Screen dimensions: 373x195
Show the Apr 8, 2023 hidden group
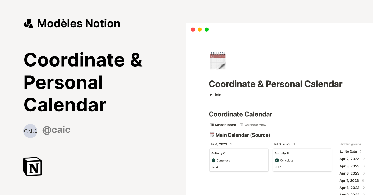349,188
